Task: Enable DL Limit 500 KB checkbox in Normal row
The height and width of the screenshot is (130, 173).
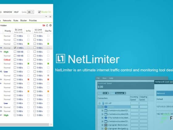Action: click(15, 56)
